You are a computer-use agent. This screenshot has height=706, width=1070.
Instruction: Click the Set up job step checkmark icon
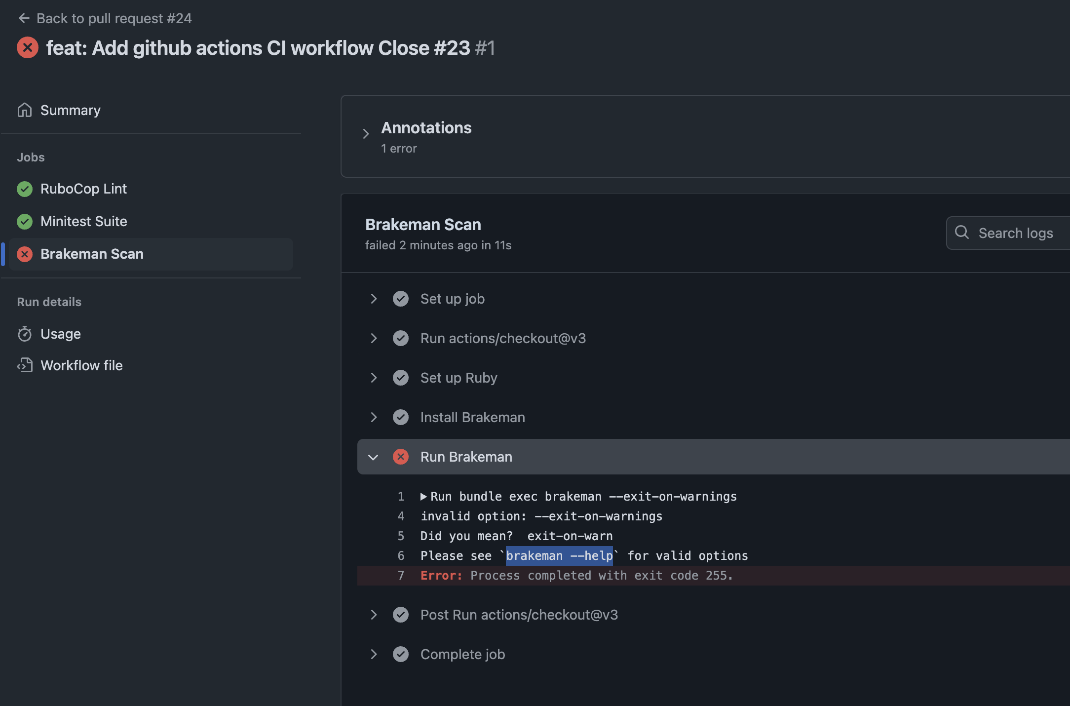(401, 299)
